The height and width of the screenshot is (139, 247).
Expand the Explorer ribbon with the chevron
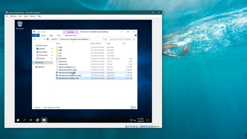[x=133, y=35]
